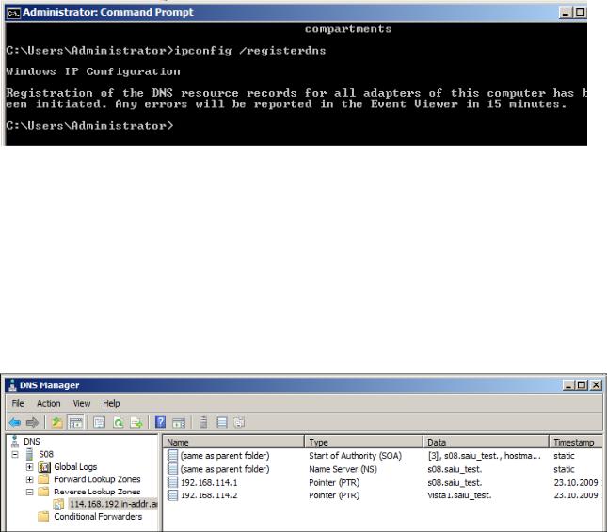Select Reverse Lookup Zones in the tree
Viewport: 607px width, 532px height.
pyautogui.click(x=97, y=492)
